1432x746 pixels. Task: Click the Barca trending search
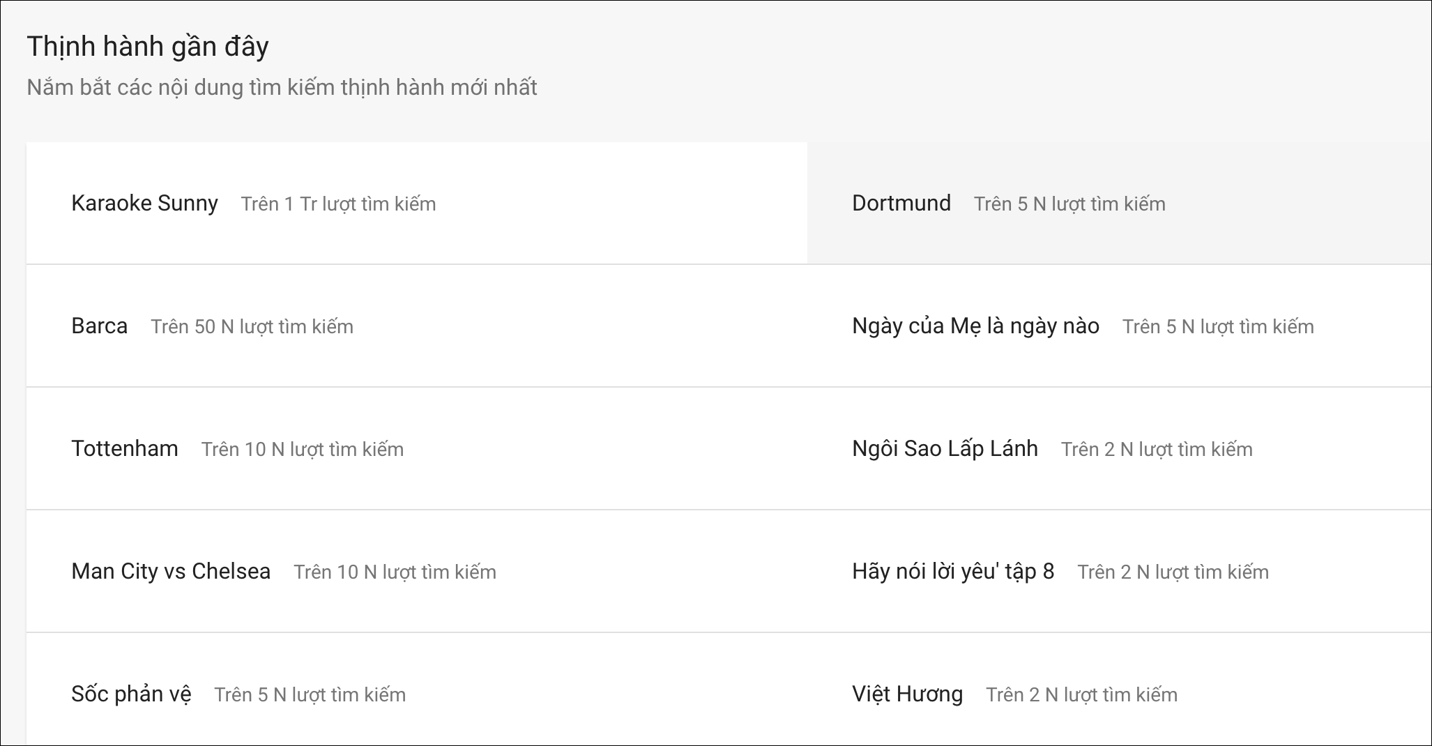[99, 326]
